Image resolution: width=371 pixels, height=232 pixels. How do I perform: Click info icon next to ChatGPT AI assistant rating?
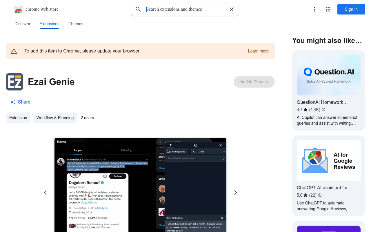point(320,195)
